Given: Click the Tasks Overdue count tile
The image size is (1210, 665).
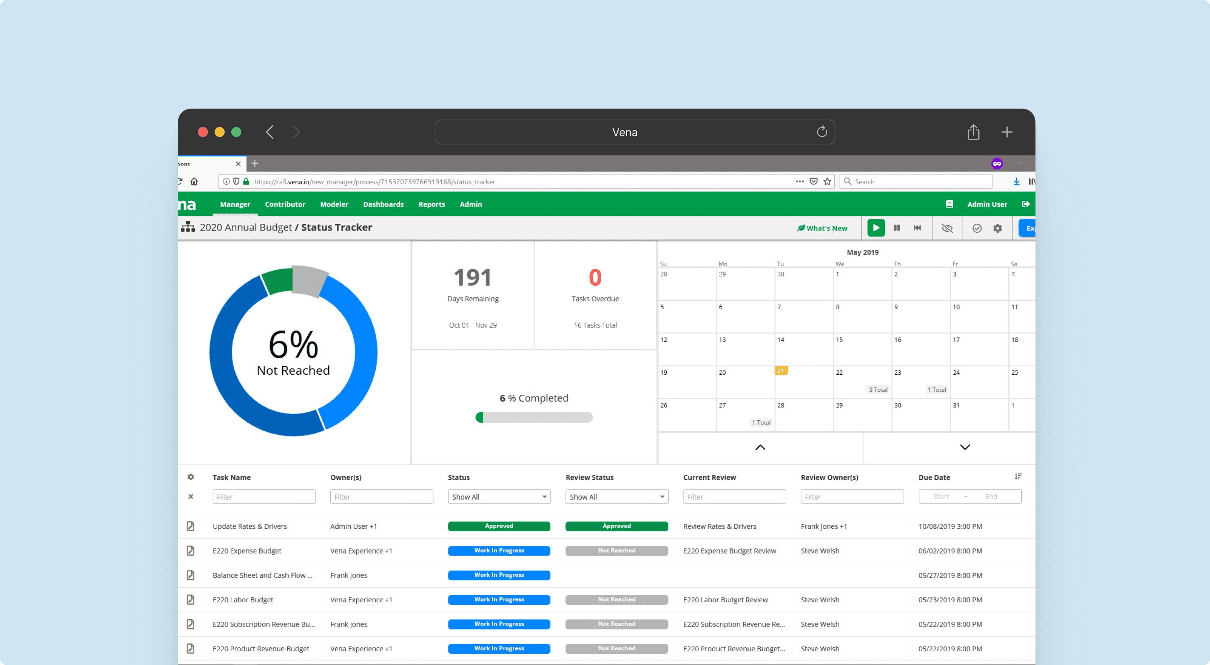Looking at the screenshot, I should [x=595, y=295].
